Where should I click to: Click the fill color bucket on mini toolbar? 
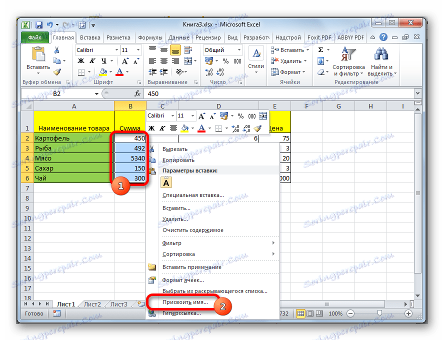184,128
